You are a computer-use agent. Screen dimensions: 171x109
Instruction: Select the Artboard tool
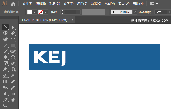pyautogui.click(x=13, y=94)
